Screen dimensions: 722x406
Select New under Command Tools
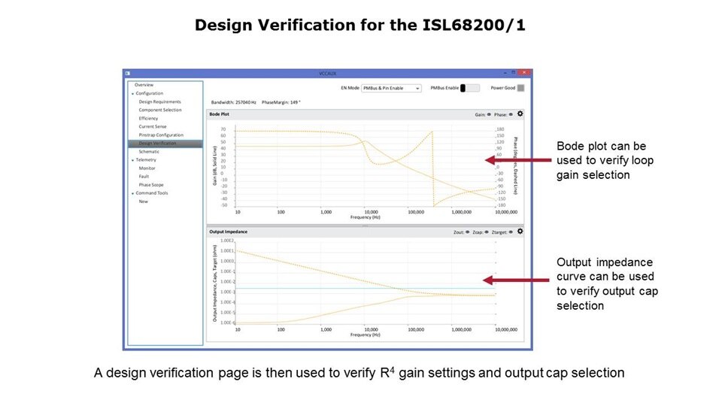(143, 201)
